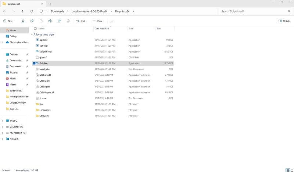Image resolution: width=294 pixels, height=172 pixels.
Task: Click the Qt6Core.dll file icon
Action: tap(37, 75)
